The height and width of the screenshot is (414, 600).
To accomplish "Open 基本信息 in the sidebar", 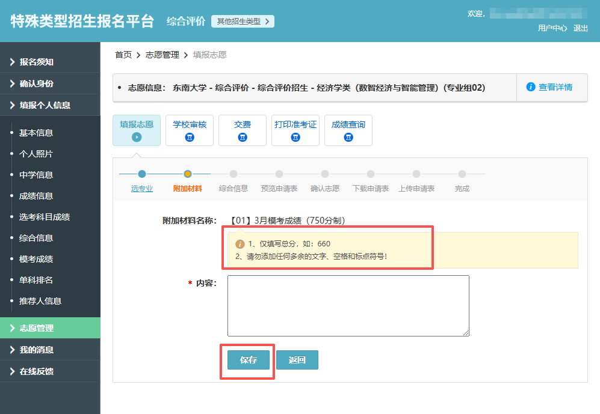I will tap(36, 133).
